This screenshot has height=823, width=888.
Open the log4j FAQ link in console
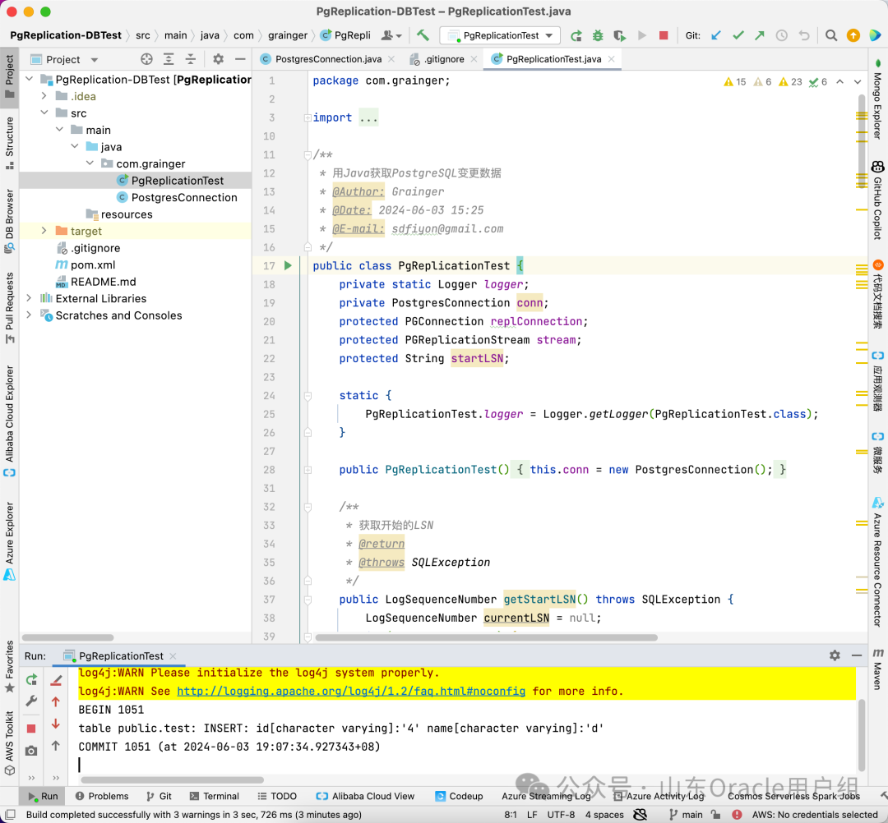pos(351,692)
